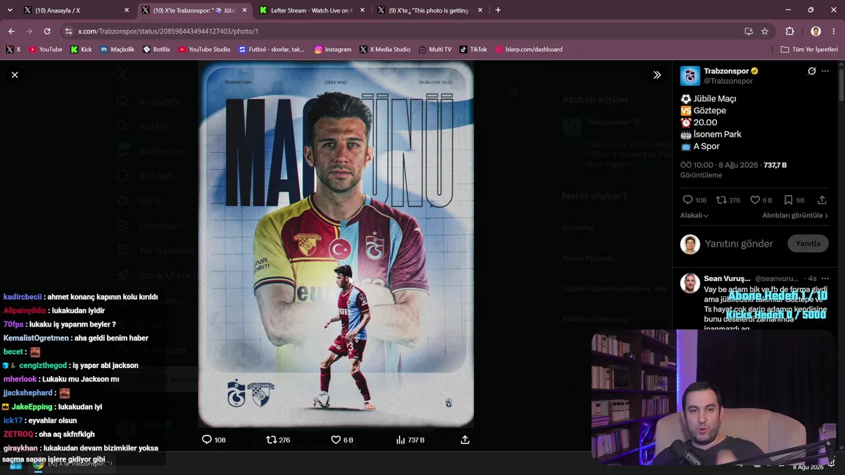The width and height of the screenshot is (845, 475).
Task: Close the "This photo is getting" tab
Action: pyautogui.click(x=480, y=11)
